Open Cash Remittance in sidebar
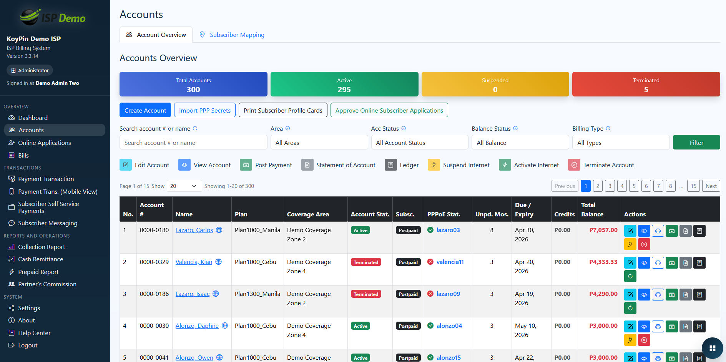726x362 pixels. coord(55,259)
